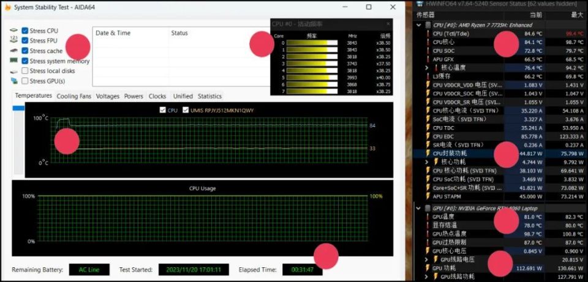
Task: Click the 传感器 column header in HWiNFO
Action: click(x=426, y=15)
